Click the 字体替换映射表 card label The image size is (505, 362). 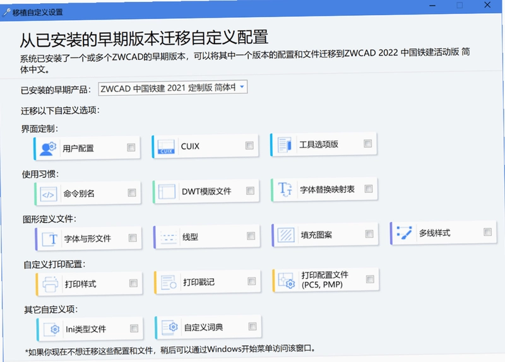click(327, 190)
